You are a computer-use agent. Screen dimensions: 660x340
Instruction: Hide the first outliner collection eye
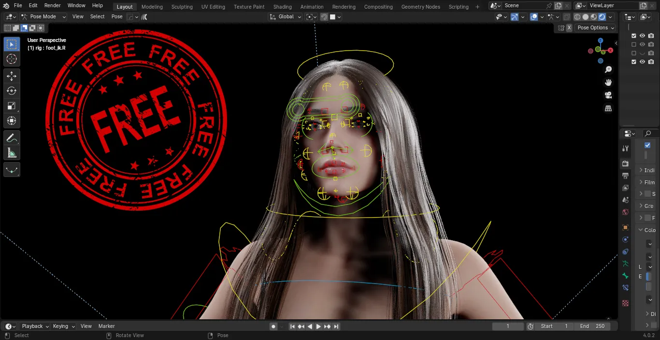coord(642,36)
